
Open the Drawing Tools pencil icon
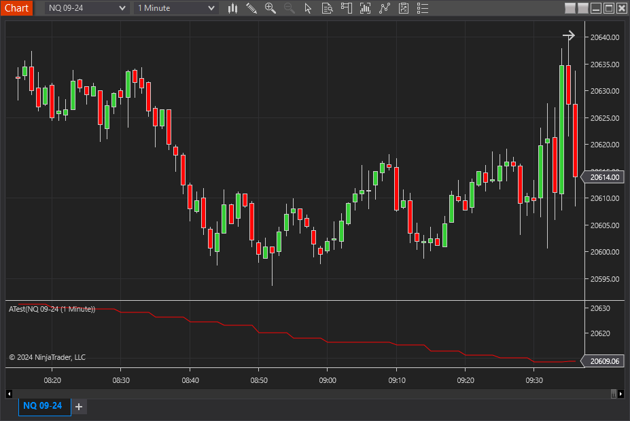coord(251,8)
